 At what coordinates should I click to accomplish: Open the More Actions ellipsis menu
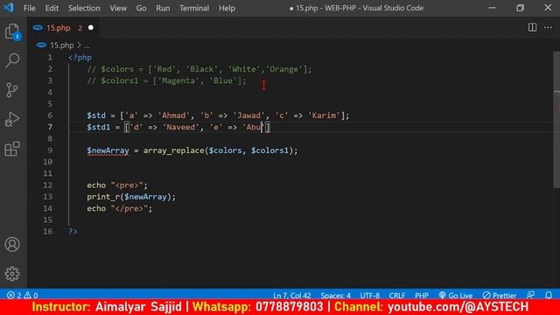pos(548,27)
